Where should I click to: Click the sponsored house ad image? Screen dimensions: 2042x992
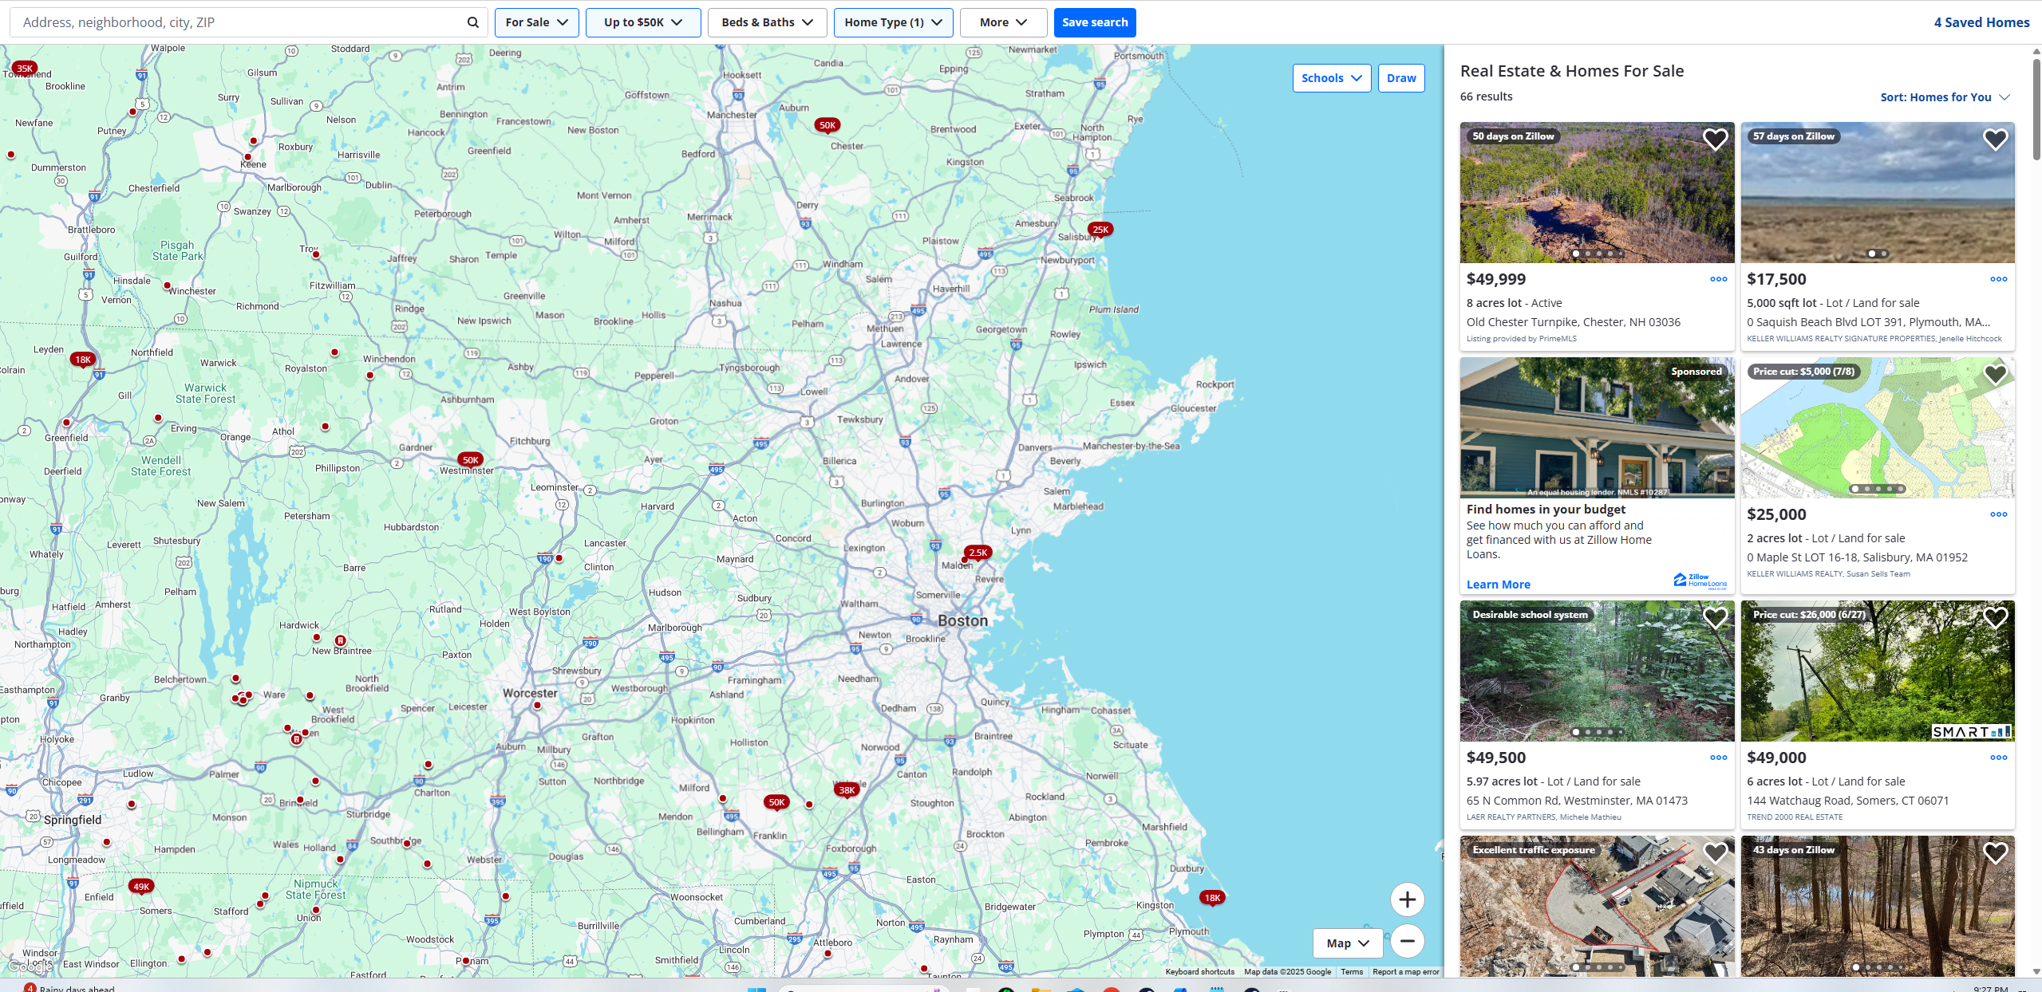pyautogui.click(x=1597, y=427)
